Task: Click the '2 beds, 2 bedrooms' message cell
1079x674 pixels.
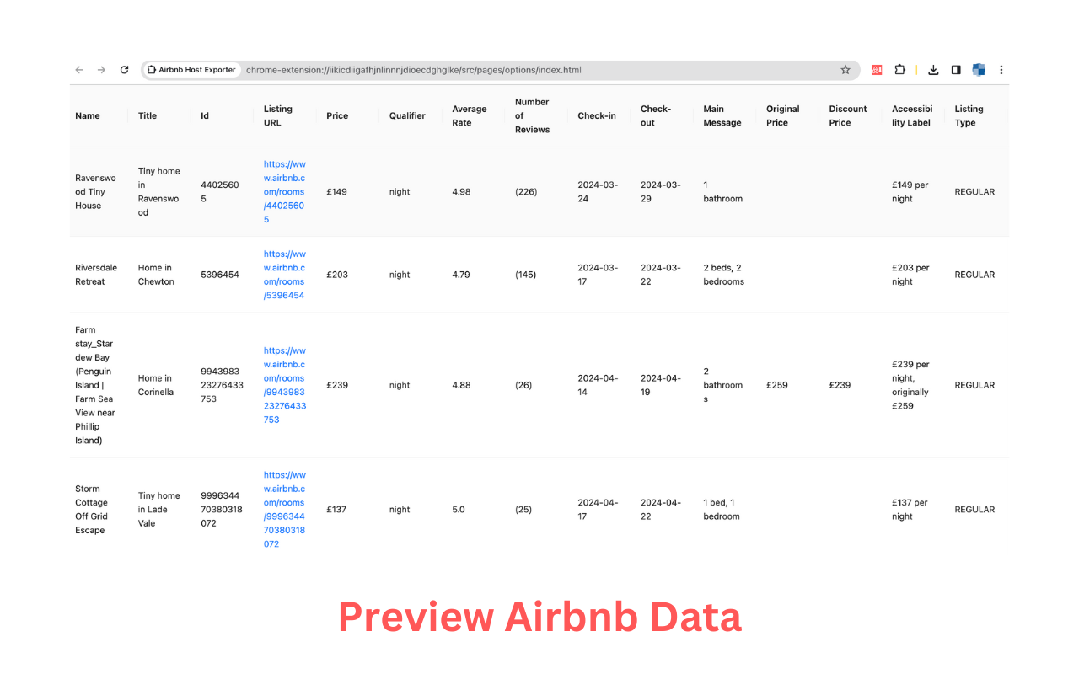Action: tap(724, 275)
